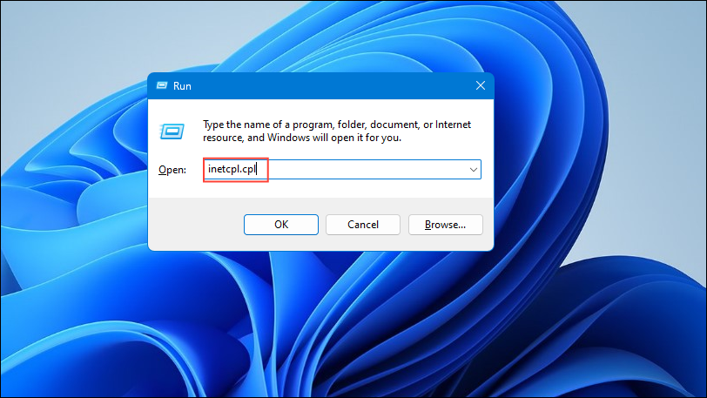The height and width of the screenshot is (398, 707).
Task: Click the gray button panel left of OK
Action: (x=196, y=225)
